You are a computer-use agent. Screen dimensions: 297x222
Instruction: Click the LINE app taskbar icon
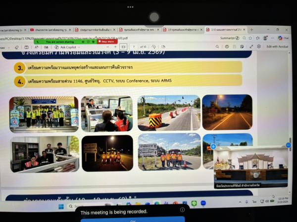[x=195, y=203]
